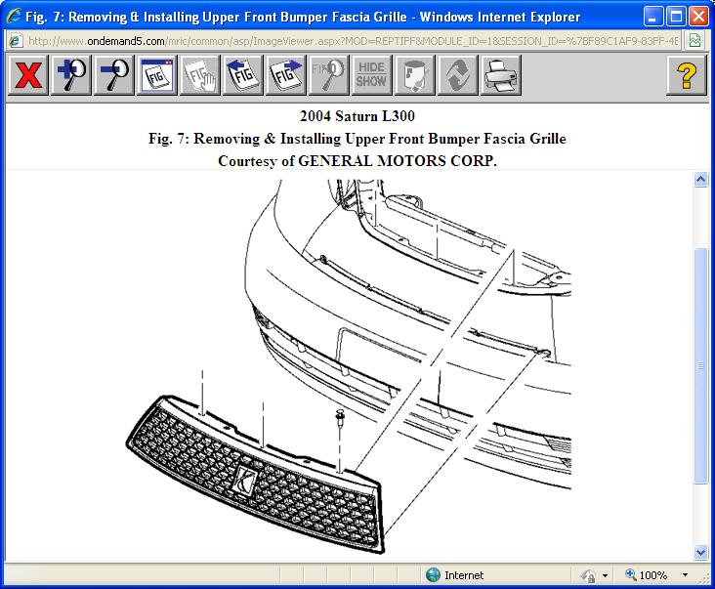The width and height of the screenshot is (715, 589).
Task: Click the 'Courtesy of GENERAL MOTORS CORP.' text
Action: pos(357,161)
